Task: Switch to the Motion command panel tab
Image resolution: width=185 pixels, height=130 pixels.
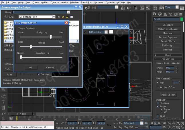Action: click(170, 14)
